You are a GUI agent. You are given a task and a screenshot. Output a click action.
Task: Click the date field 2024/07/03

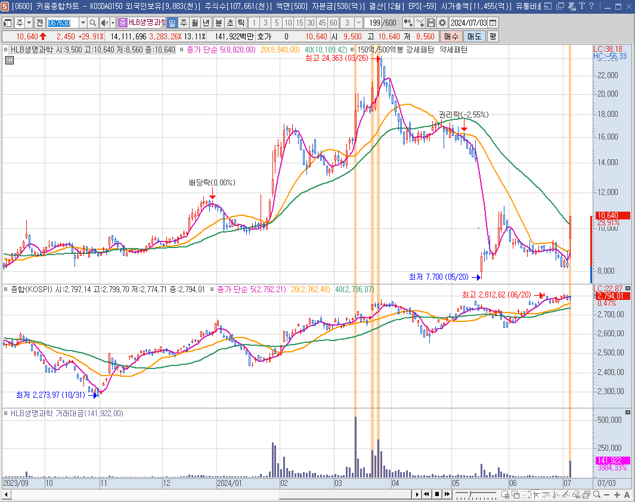click(469, 23)
